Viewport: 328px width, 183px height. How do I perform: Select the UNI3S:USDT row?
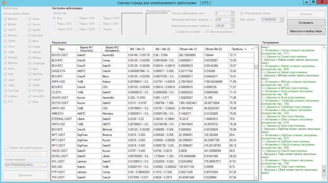(x=152, y=151)
